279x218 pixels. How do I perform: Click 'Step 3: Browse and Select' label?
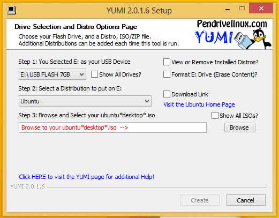87,115
